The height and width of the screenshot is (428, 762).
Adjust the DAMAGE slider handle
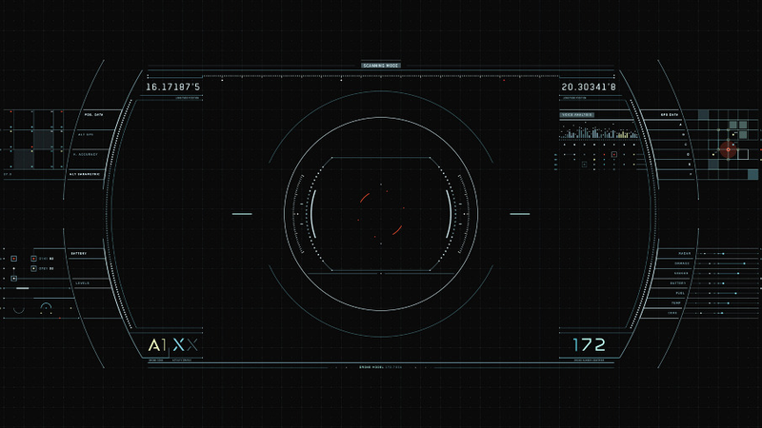pyautogui.click(x=744, y=263)
